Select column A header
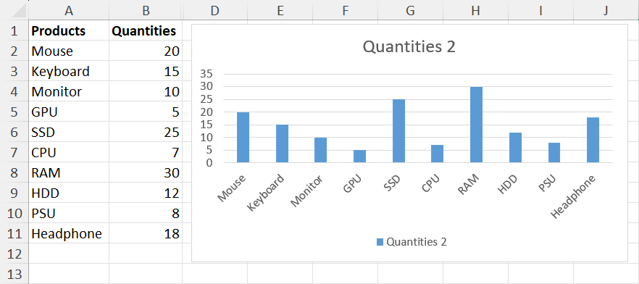This screenshot has width=639, height=284. pyautogui.click(x=69, y=11)
